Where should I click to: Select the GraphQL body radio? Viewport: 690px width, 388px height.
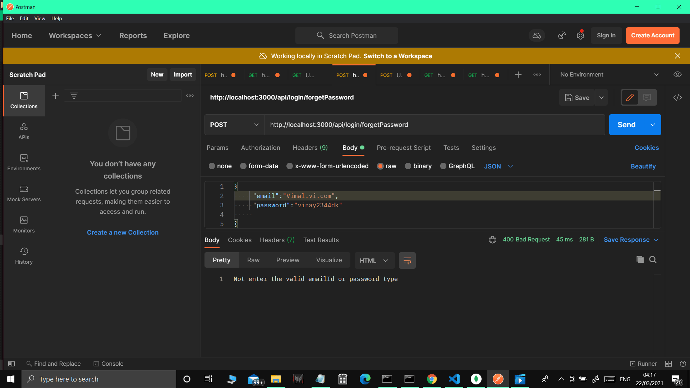443,166
